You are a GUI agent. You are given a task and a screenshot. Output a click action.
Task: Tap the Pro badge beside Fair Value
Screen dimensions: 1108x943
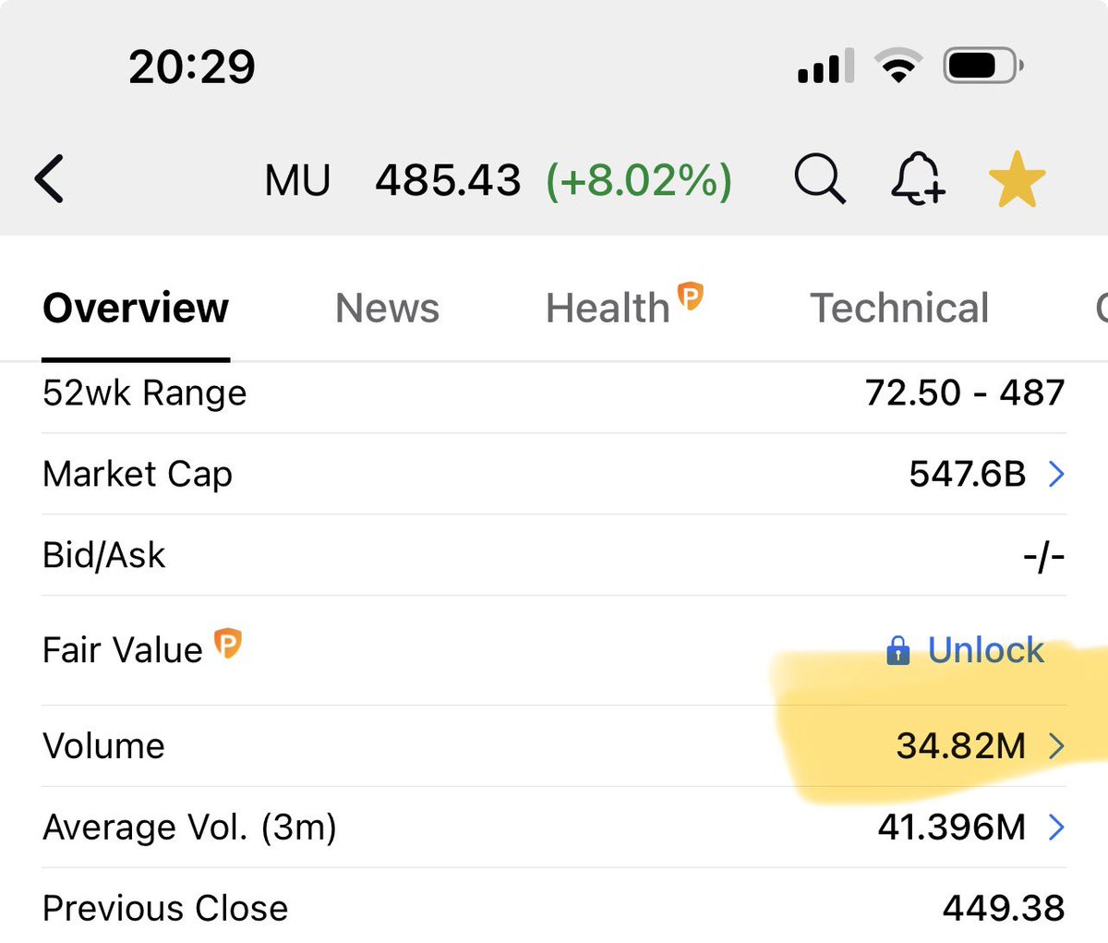pyautogui.click(x=227, y=642)
